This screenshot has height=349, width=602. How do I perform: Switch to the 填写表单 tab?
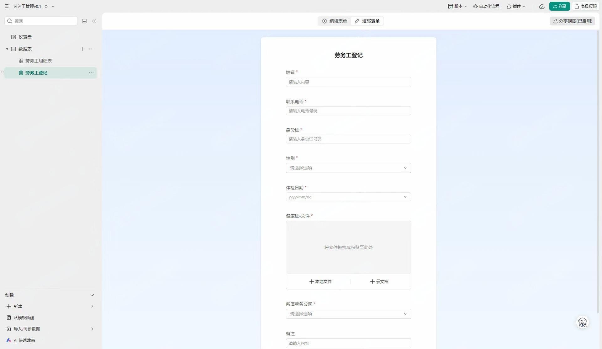click(367, 21)
